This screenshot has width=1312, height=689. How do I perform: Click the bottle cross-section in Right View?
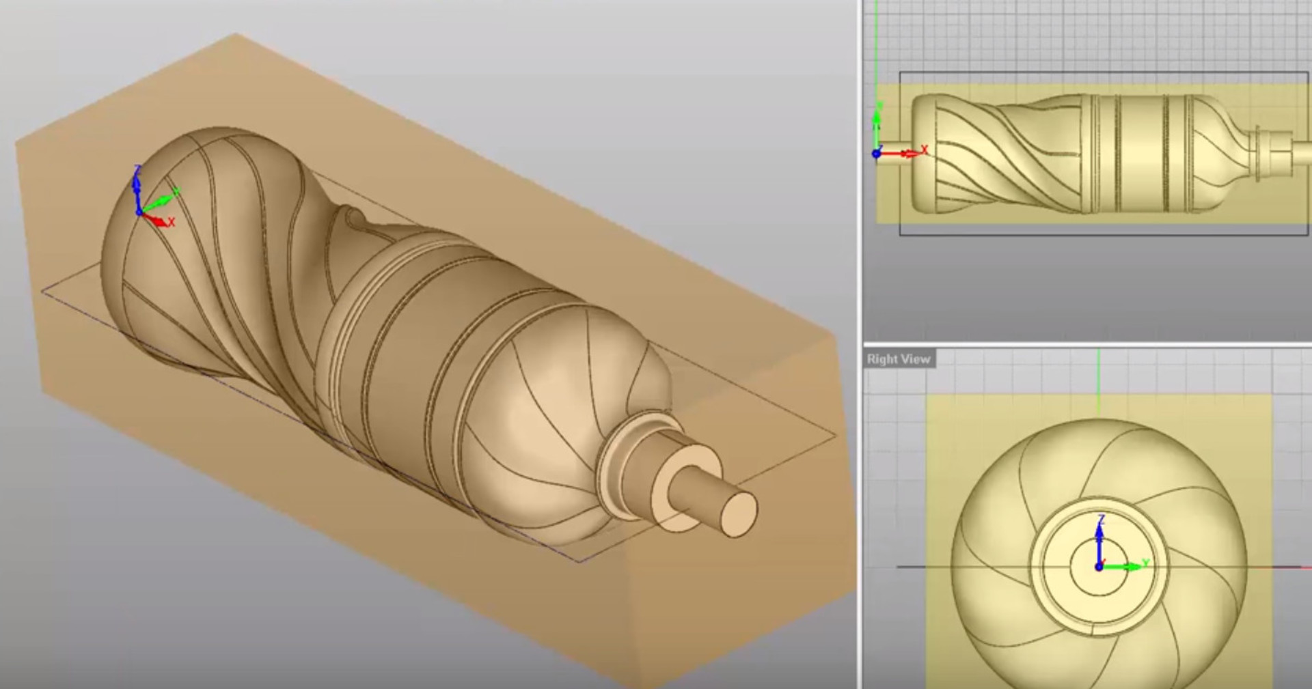tap(1099, 553)
